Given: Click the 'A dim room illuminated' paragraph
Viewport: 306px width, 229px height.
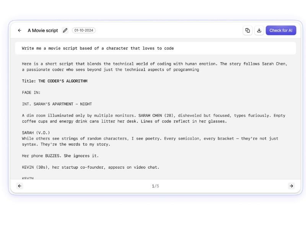Looking at the screenshot, I should (x=154, y=118).
